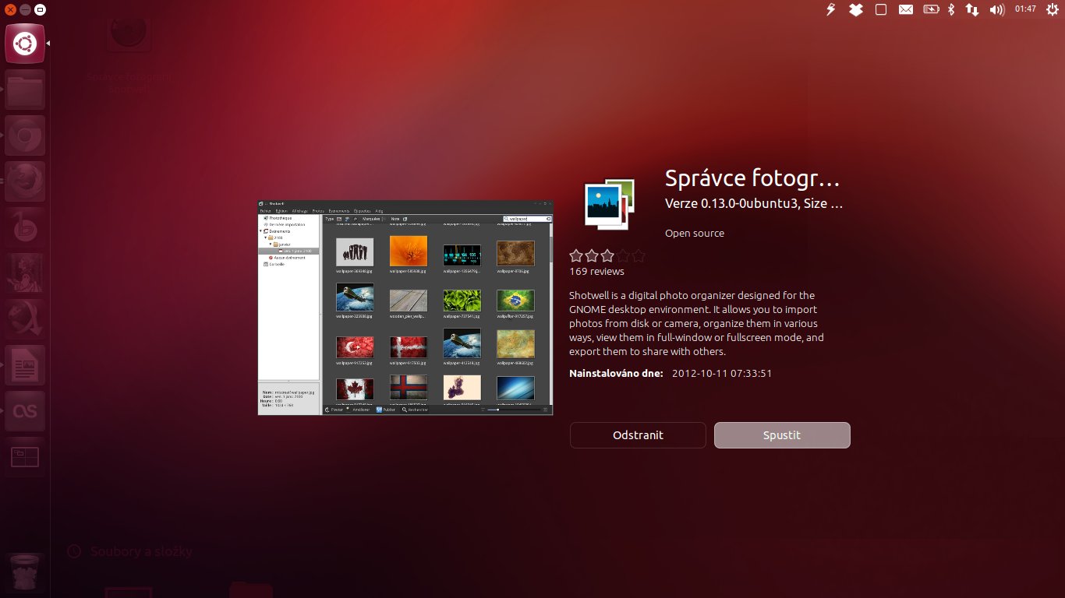The image size is (1065, 598).
Task: Enlarge the Shotwell screenshot thumbnail
Action: point(405,308)
